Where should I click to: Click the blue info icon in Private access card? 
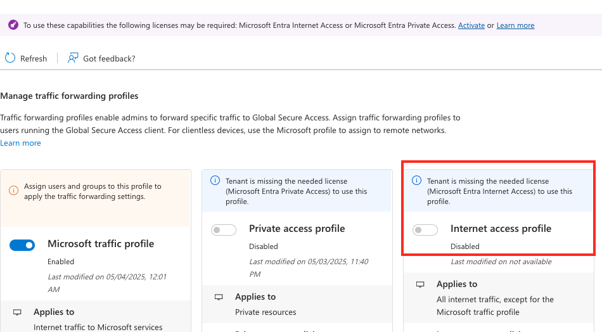(215, 181)
